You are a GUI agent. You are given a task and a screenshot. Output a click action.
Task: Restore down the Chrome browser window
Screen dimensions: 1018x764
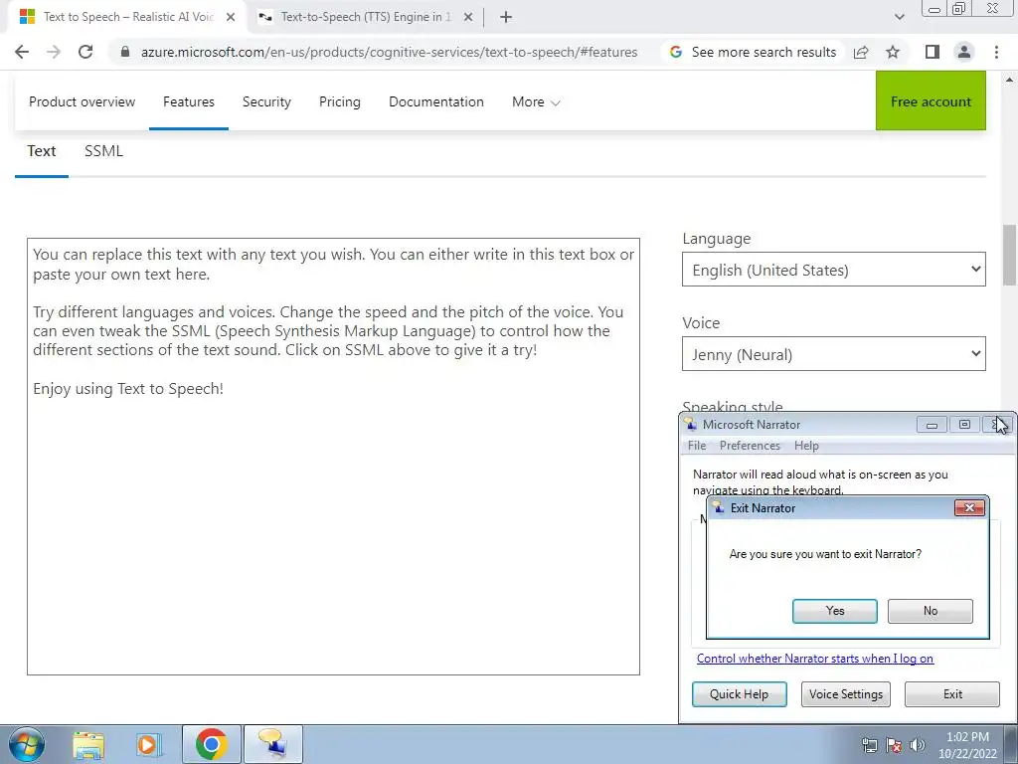click(959, 8)
